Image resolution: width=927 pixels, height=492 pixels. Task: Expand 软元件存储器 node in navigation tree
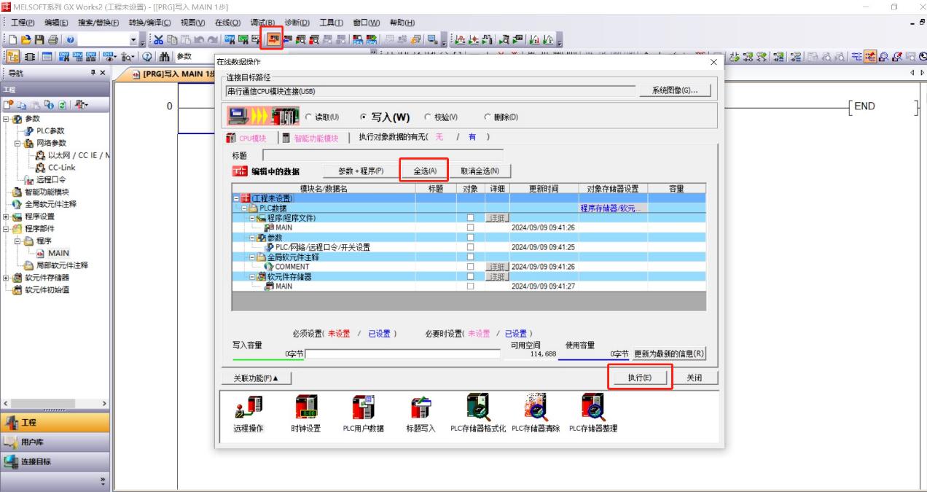[x=7, y=277]
